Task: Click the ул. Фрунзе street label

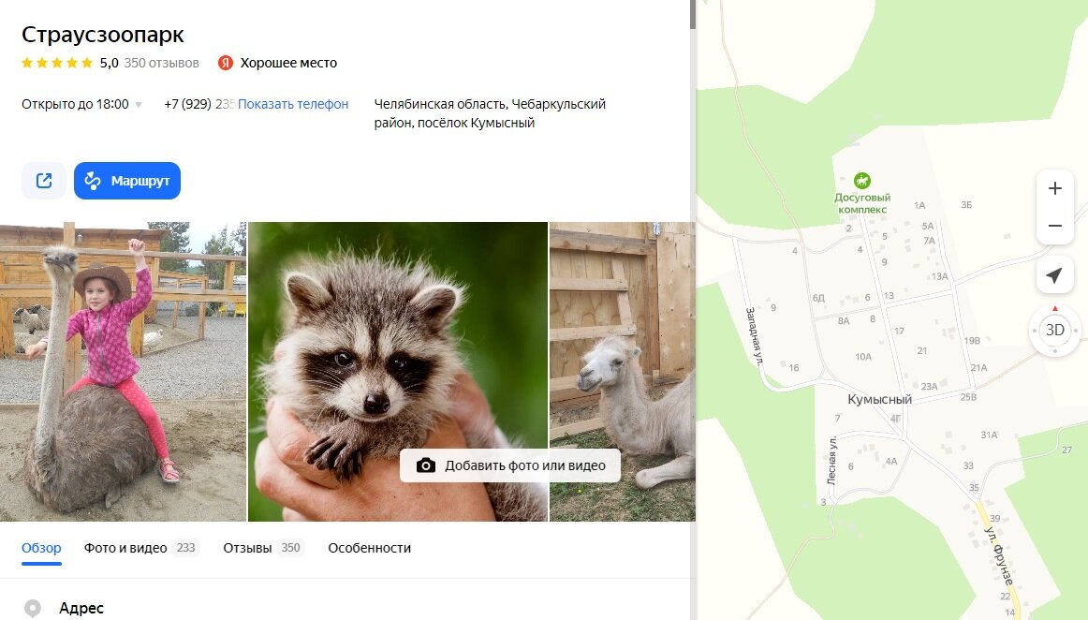Action: tap(999, 556)
